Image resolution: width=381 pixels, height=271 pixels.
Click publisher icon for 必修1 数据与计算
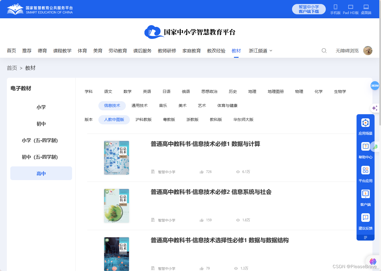pos(153,172)
